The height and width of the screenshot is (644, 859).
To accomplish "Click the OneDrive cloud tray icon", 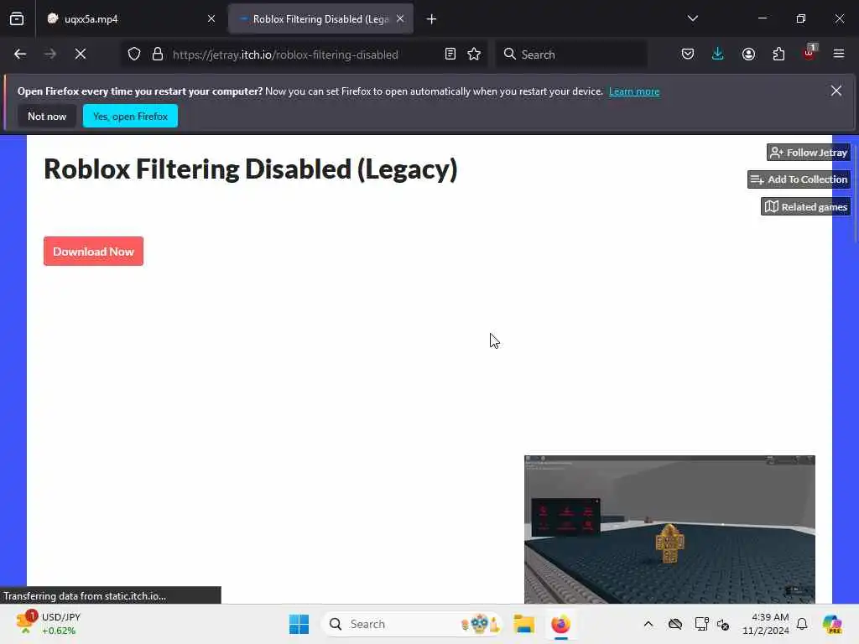I will tap(675, 624).
